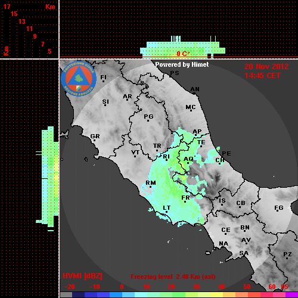Screen dimensions: 298x298
Task: Select the AQ city marker
Action: [x=188, y=163]
